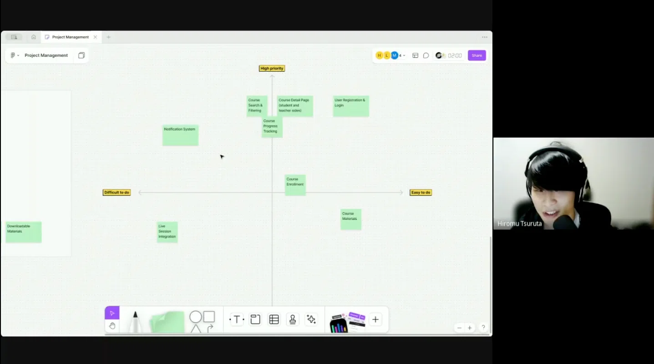Click the purple Share button

477,55
